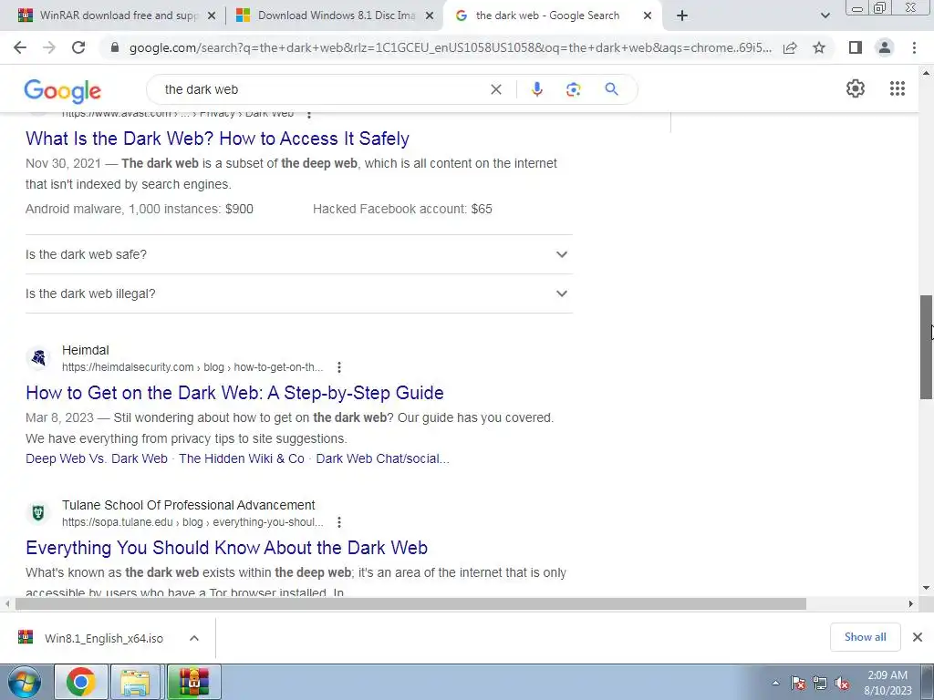Submit search with the magnifier icon
Viewport: 934px width, 700px height.
(x=611, y=89)
